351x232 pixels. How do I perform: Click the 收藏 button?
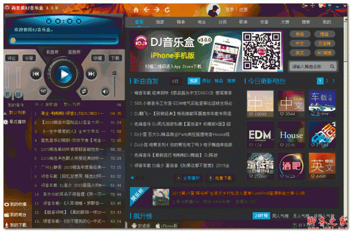(x=98, y=58)
